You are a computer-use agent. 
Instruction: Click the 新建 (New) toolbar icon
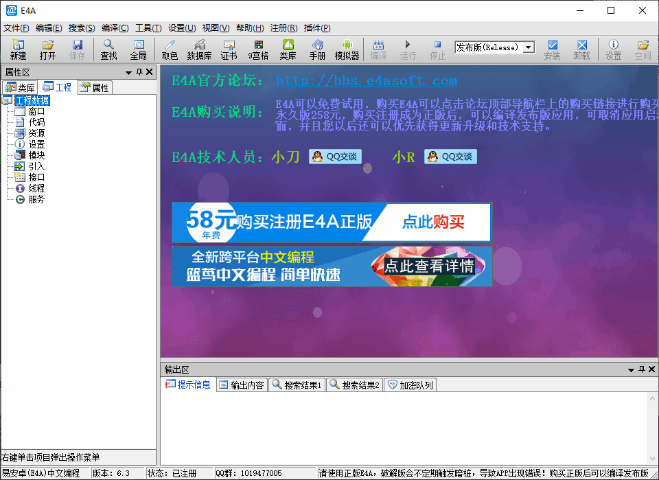click(x=18, y=49)
